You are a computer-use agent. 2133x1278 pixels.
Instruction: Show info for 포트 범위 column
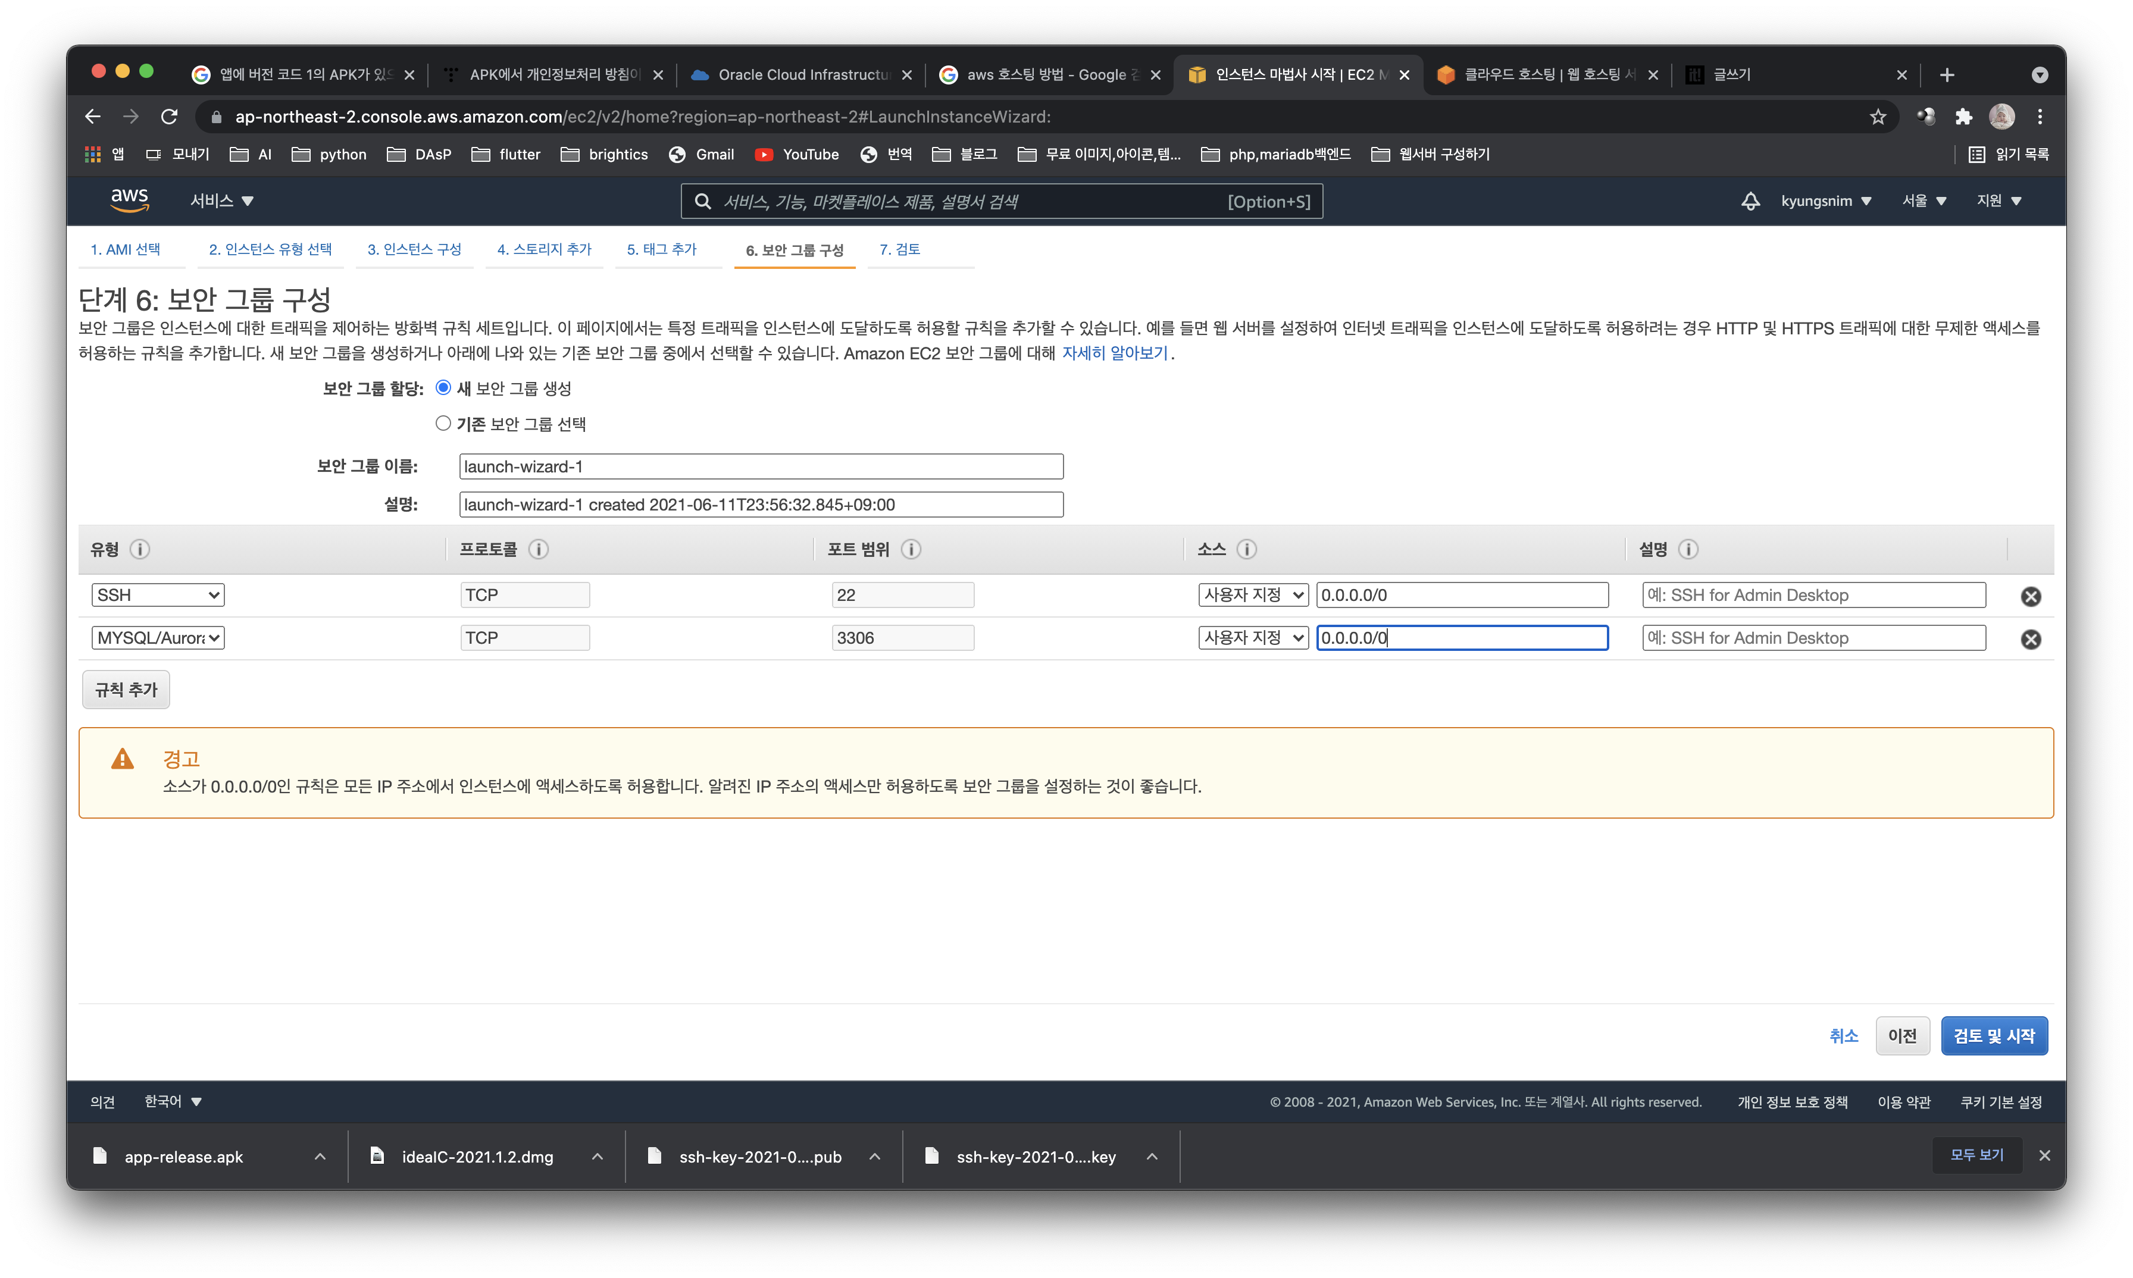click(x=911, y=549)
